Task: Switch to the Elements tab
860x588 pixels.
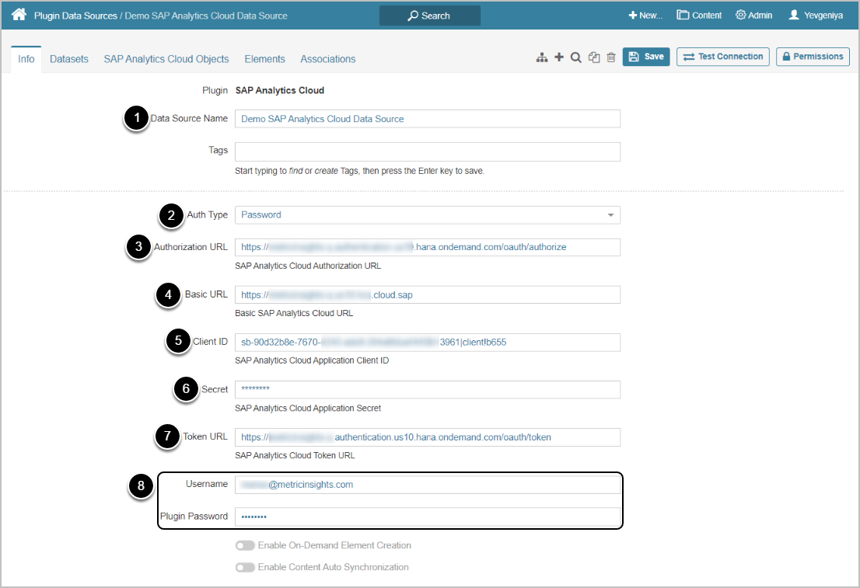Action: 264,59
